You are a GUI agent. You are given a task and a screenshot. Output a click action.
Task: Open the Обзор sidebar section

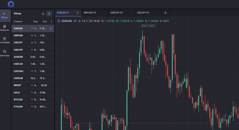4,16
